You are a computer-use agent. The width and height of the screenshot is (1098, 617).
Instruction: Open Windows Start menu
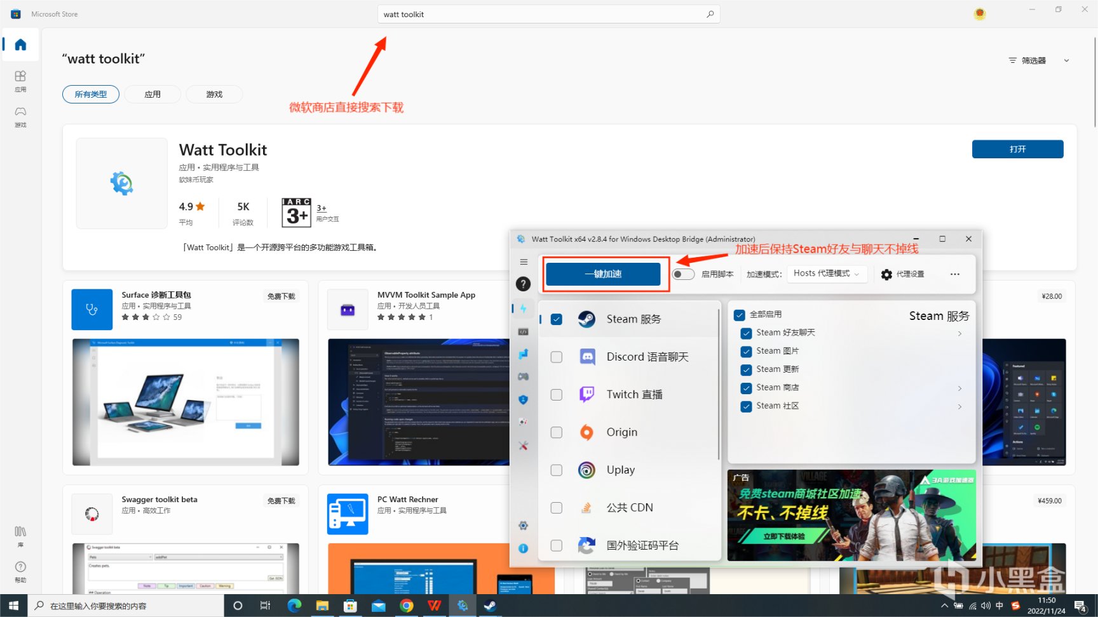13,606
